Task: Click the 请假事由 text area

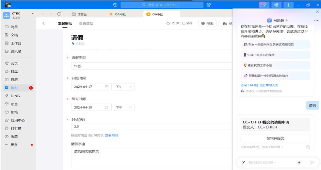Action: click(152, 158)
